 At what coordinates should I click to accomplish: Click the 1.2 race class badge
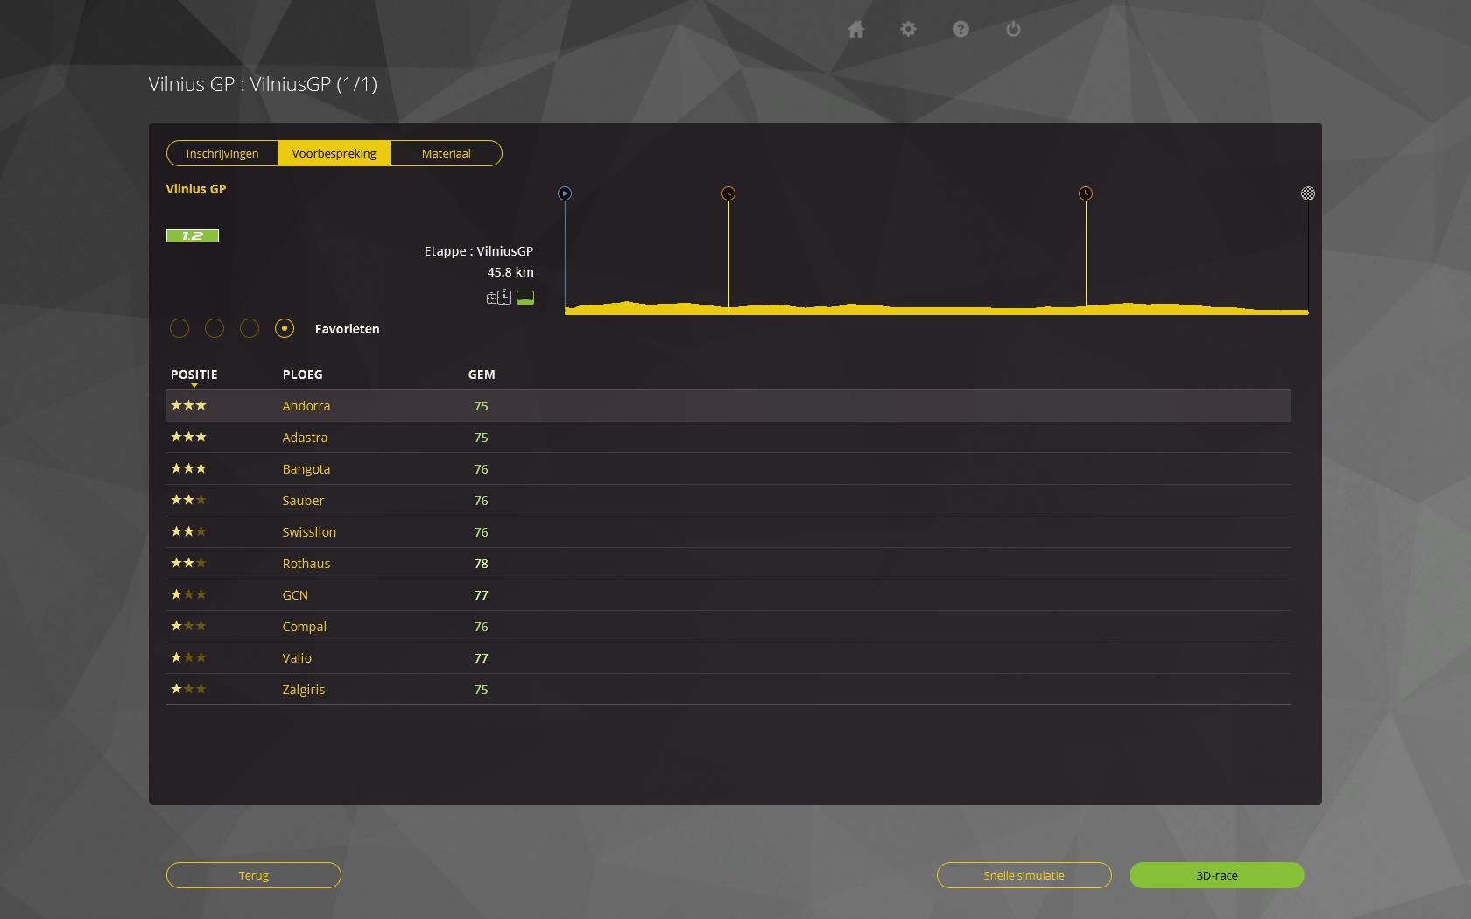tap(193, 235)
